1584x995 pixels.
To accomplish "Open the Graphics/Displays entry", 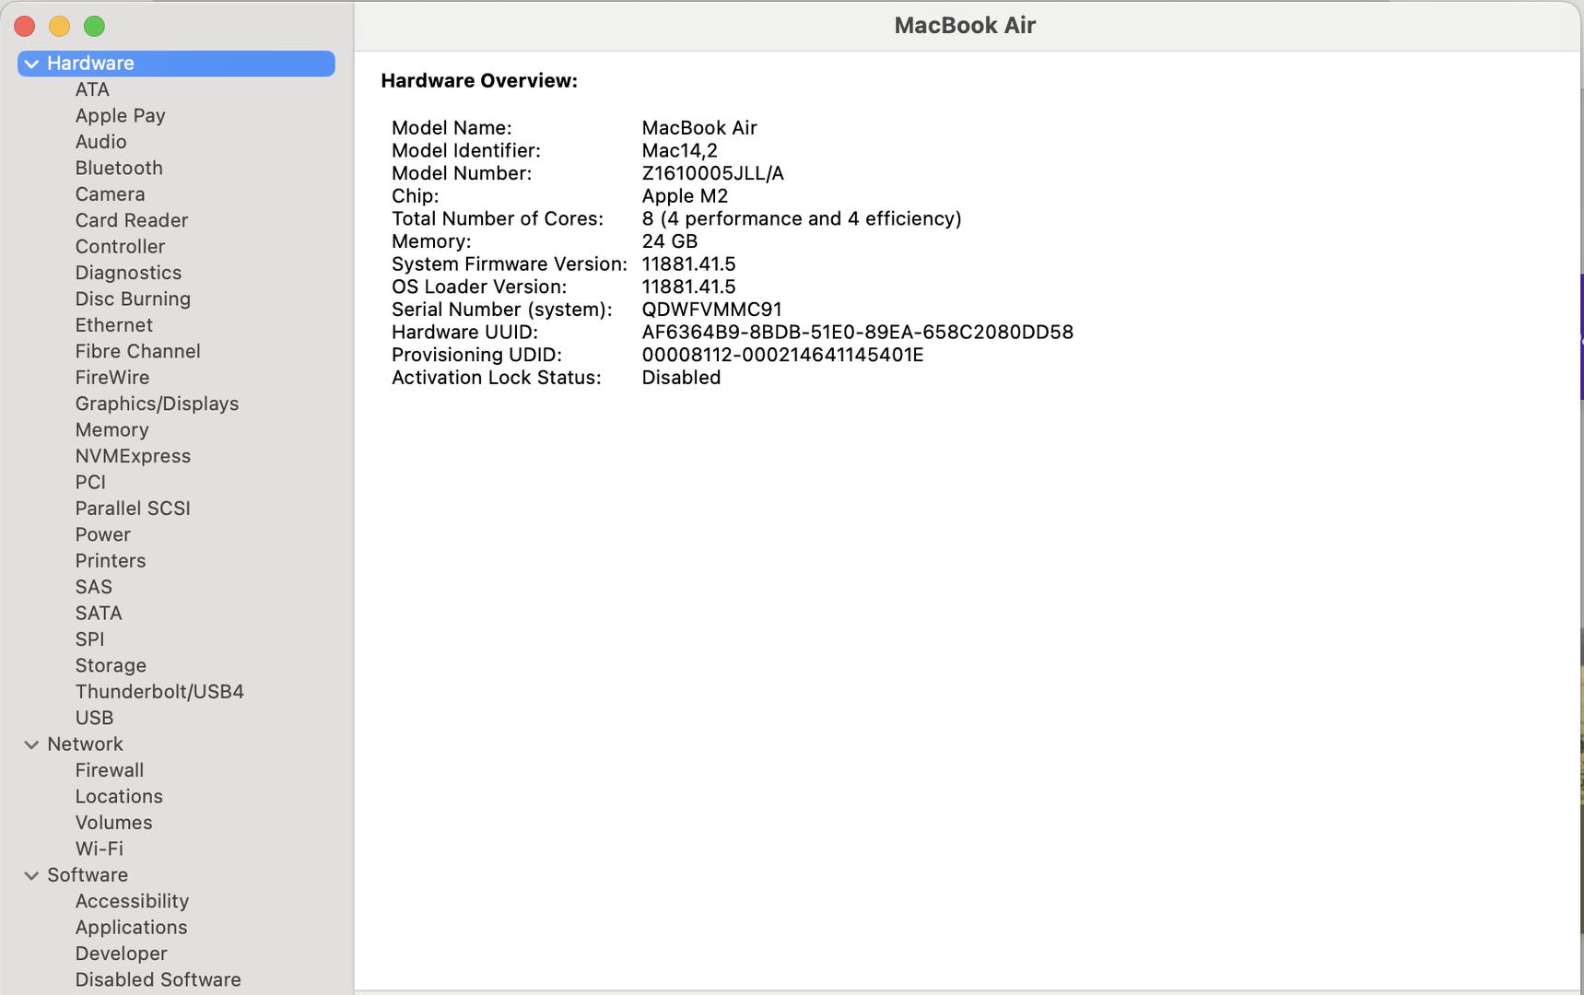I will pos(157,404).
